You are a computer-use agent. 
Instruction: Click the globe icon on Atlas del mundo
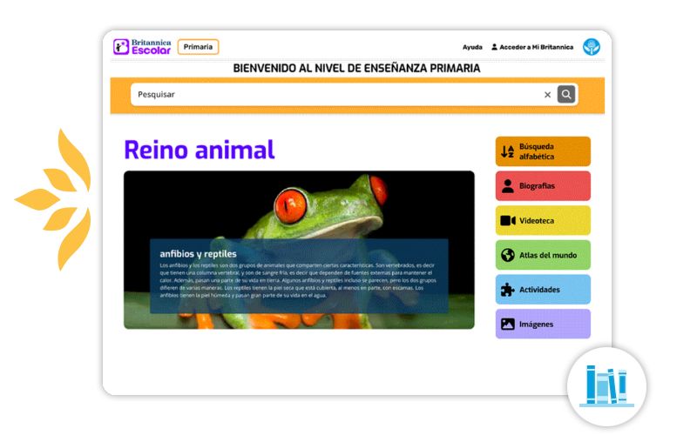[507, 255]
